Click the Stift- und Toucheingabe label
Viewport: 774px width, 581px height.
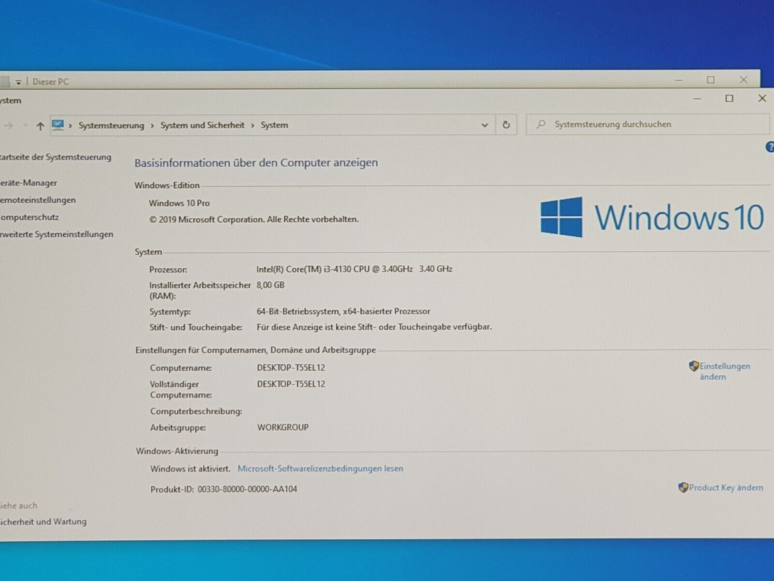click(195, 327)
